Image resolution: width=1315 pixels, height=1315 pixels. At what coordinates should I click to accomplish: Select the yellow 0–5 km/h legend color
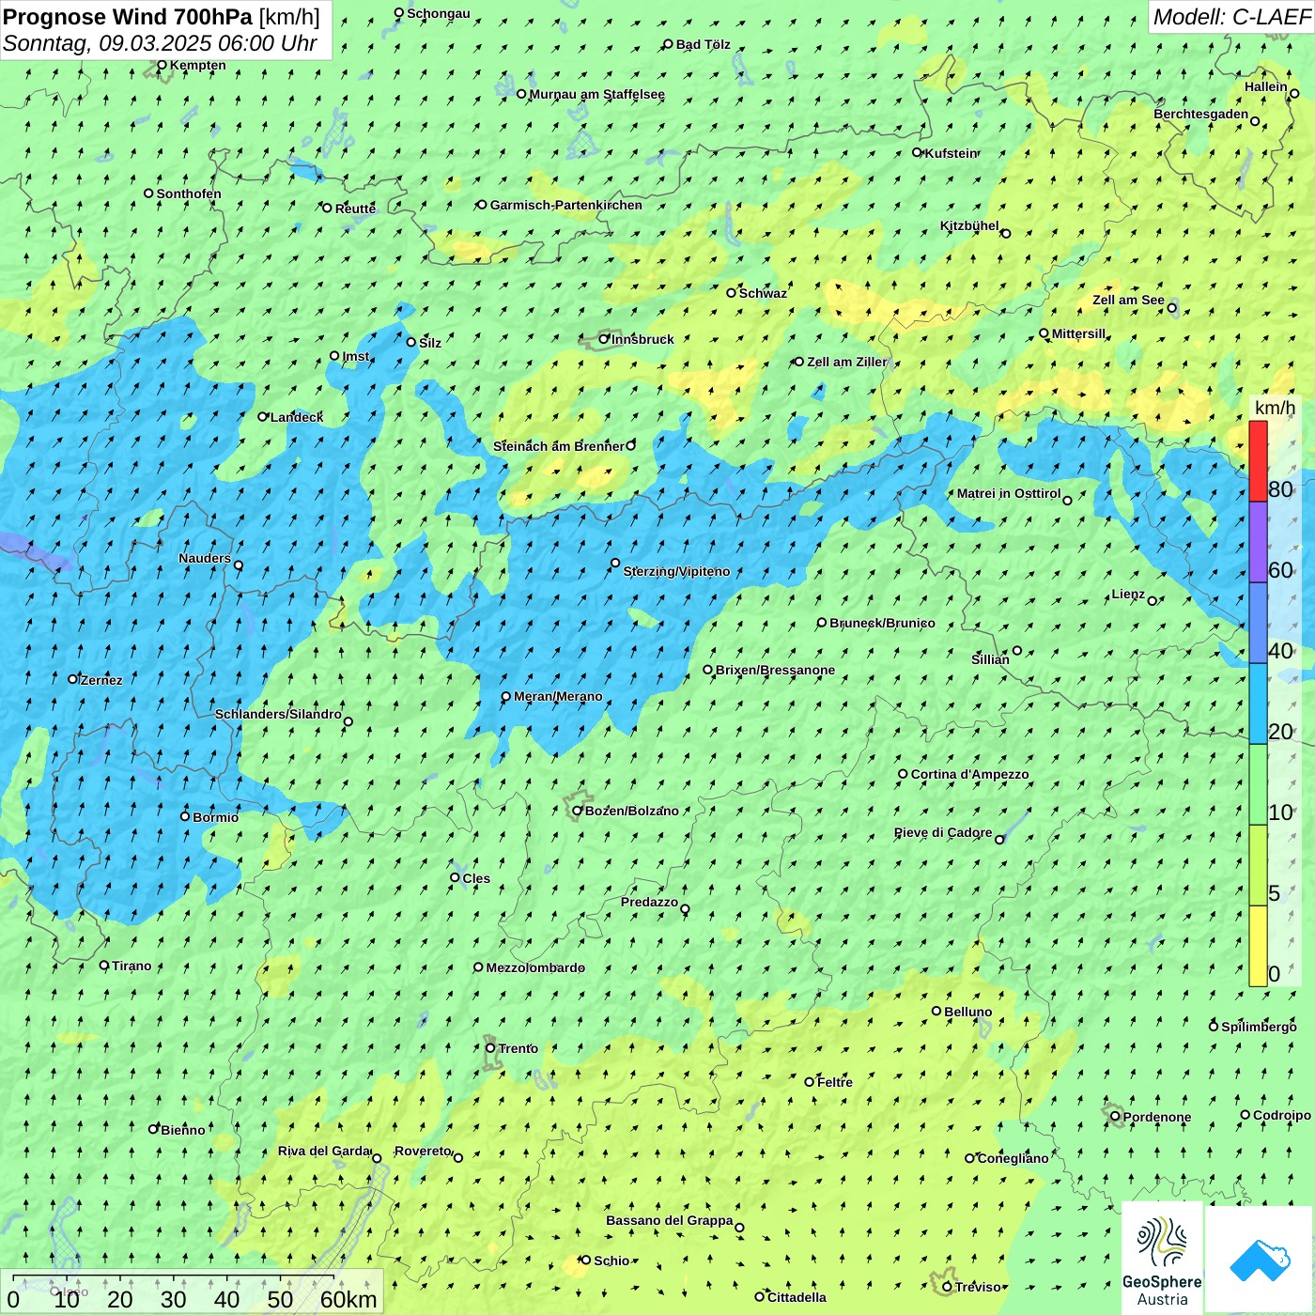(1258, 946)
